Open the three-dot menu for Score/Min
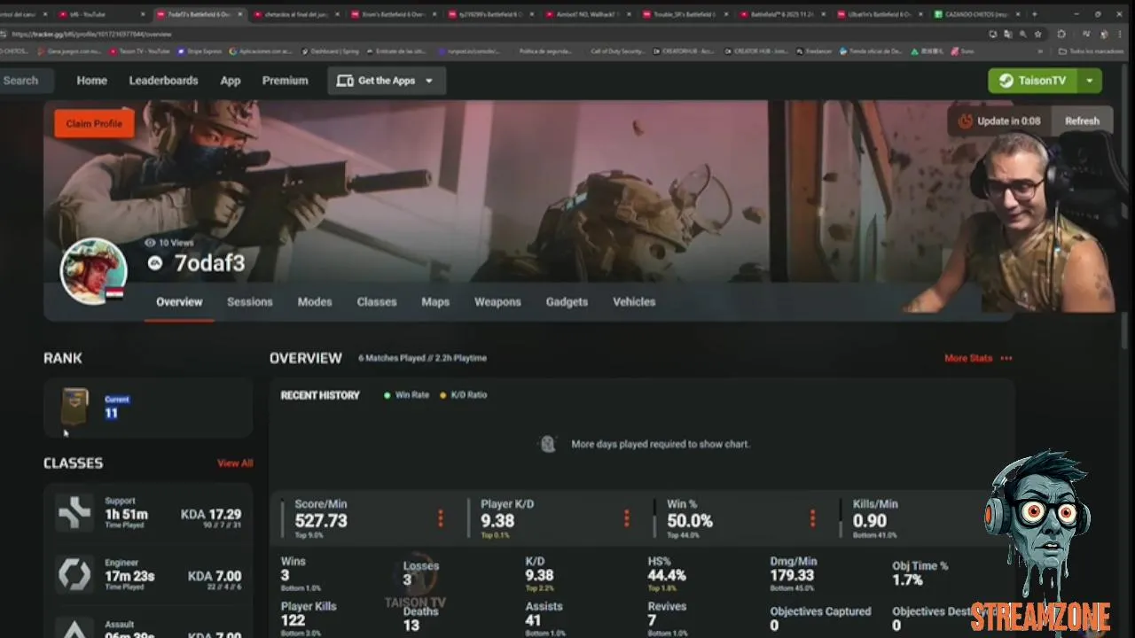Image resolution: width=1135 pixels, height=638 pixels. [x=440, y=517]
